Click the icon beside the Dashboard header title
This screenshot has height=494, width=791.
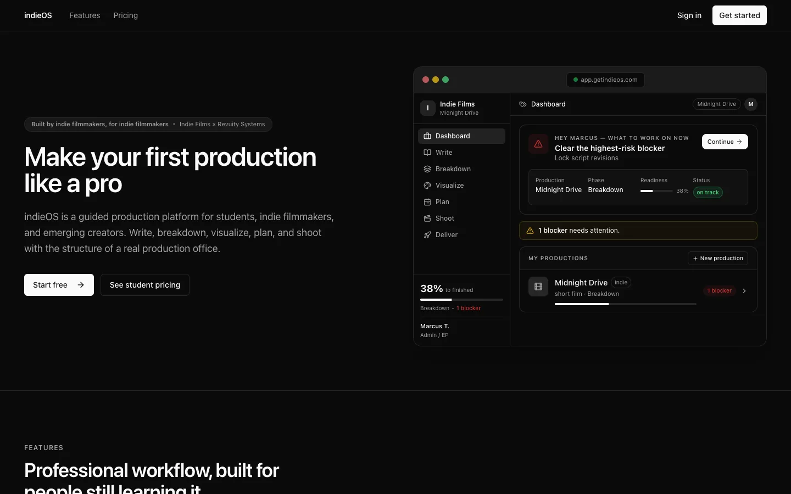pos(523,104)
